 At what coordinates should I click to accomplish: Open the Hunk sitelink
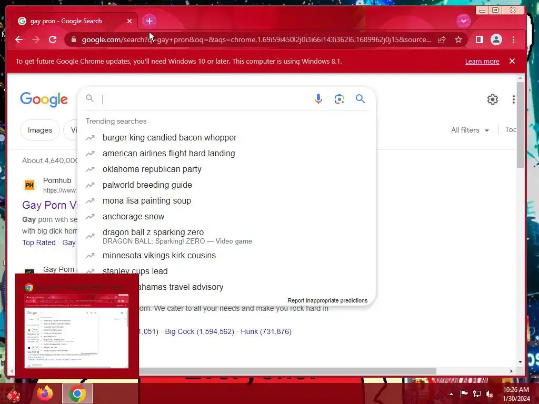coord(266,331)
